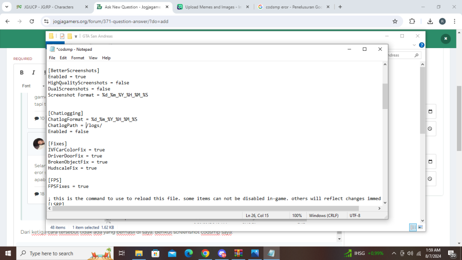Screen dimensions: 462x260
Task: Bookmark this page with the star icon
Action: (395, 21)
